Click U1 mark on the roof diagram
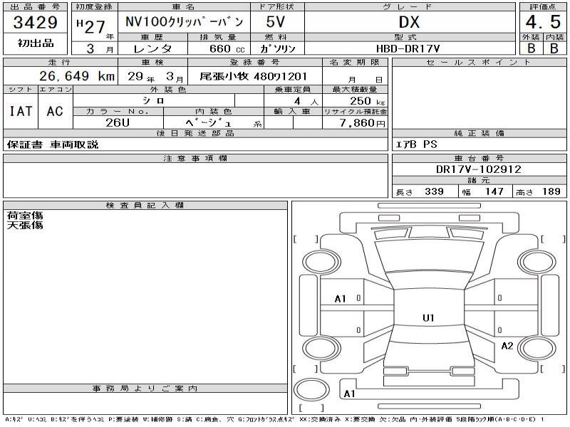This screenshot has width=570, height=427. point(428,318)
